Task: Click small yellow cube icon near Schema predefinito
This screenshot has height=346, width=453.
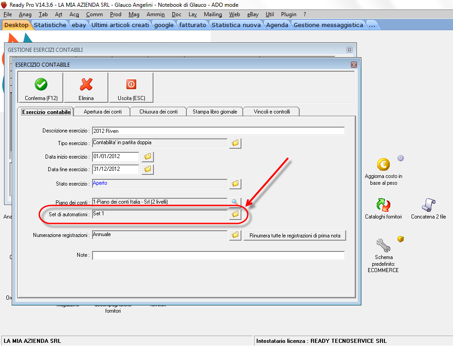Action: point(400,239)
